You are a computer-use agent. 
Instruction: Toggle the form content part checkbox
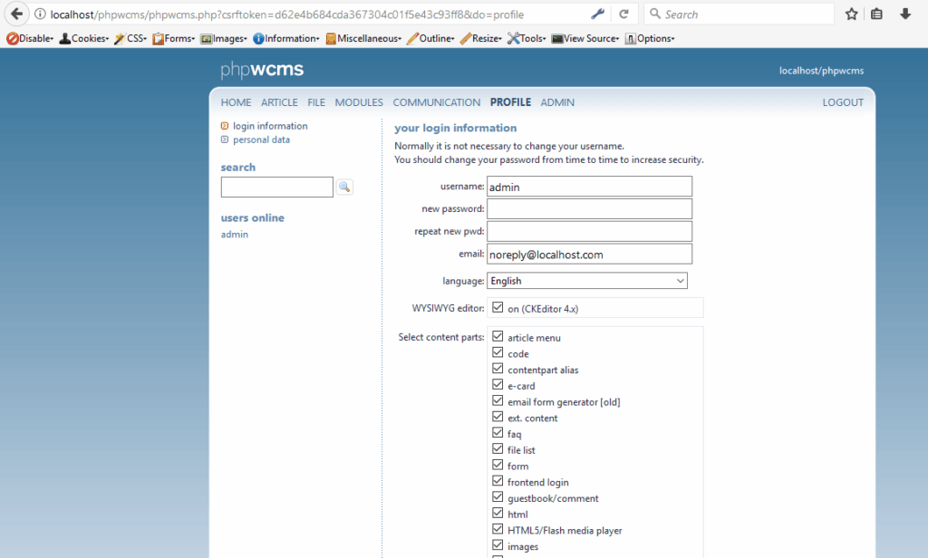[x=498, y=465]
